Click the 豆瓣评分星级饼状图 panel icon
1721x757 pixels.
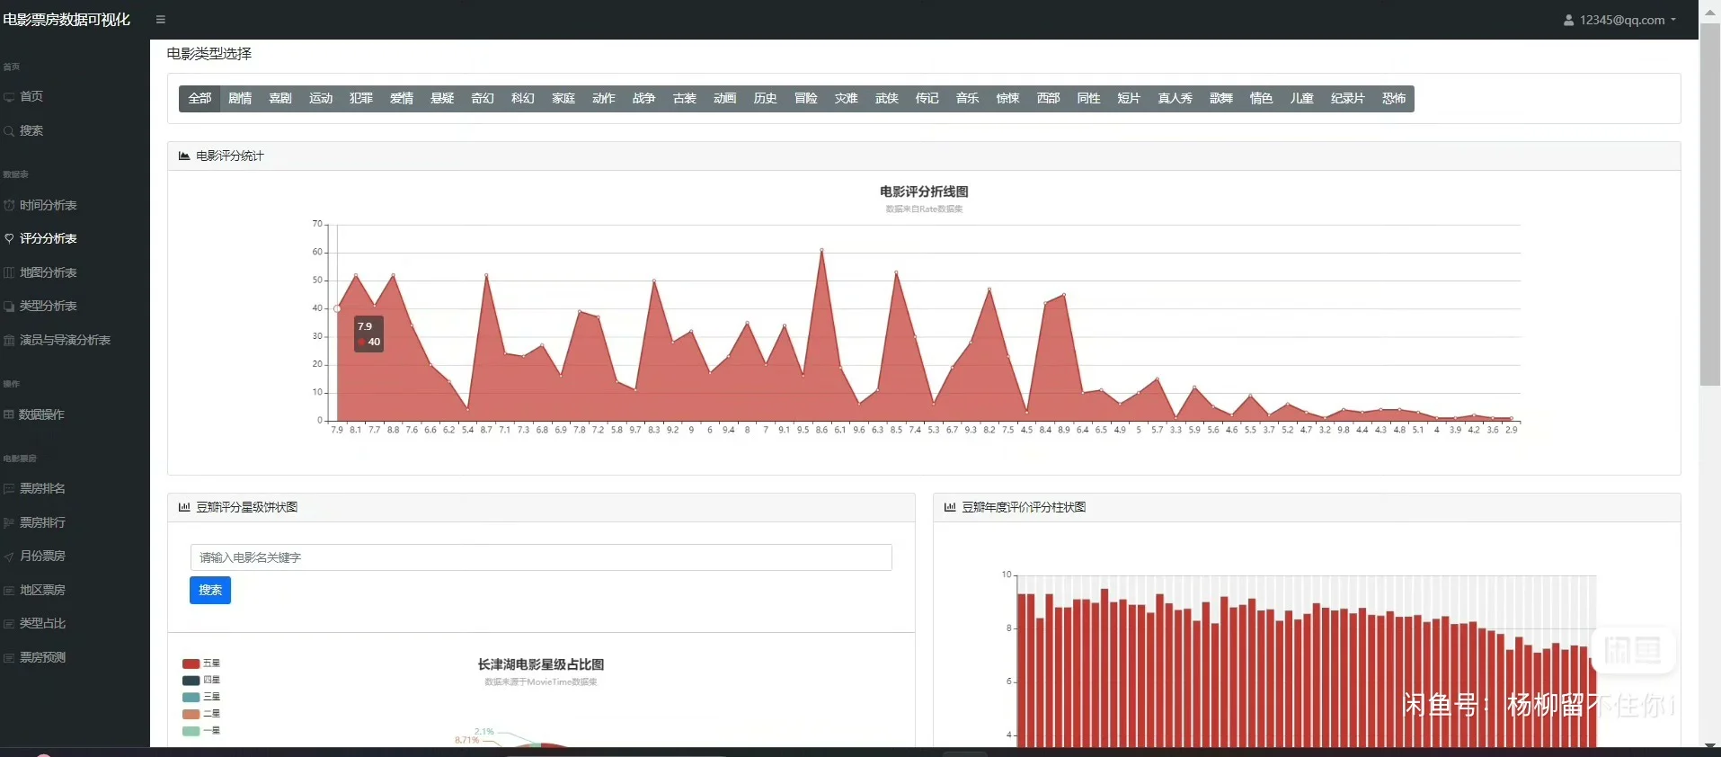[x=184, y=507]
